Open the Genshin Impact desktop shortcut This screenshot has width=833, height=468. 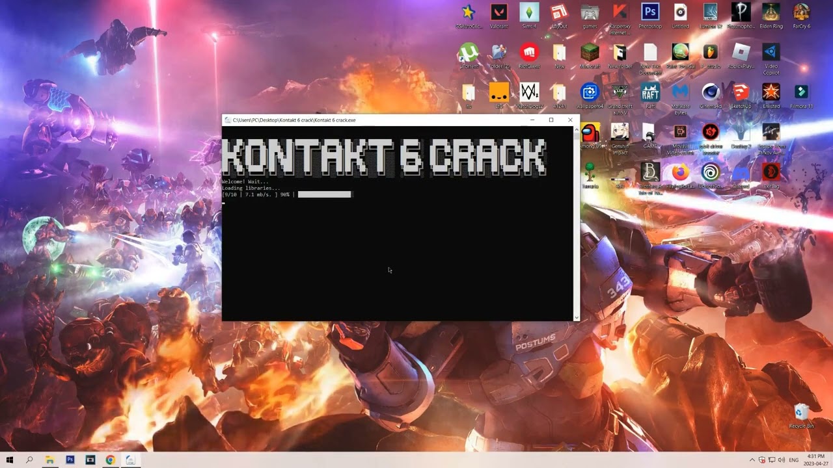(620, 138)
